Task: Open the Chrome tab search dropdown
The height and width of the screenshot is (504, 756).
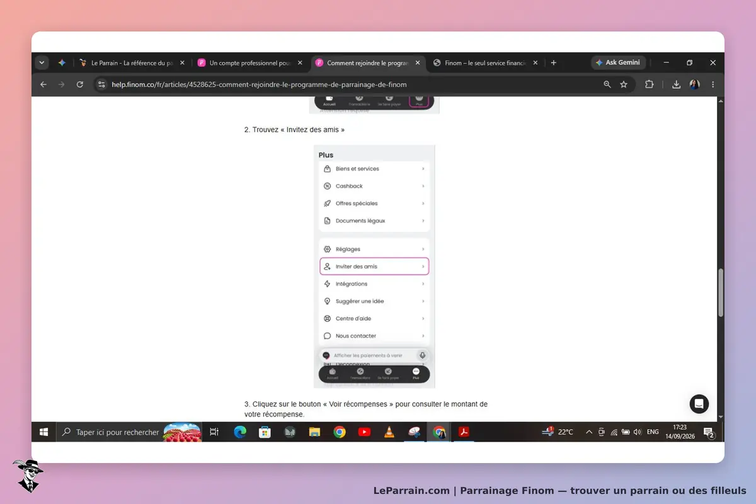Action: [x=42, y=63]
